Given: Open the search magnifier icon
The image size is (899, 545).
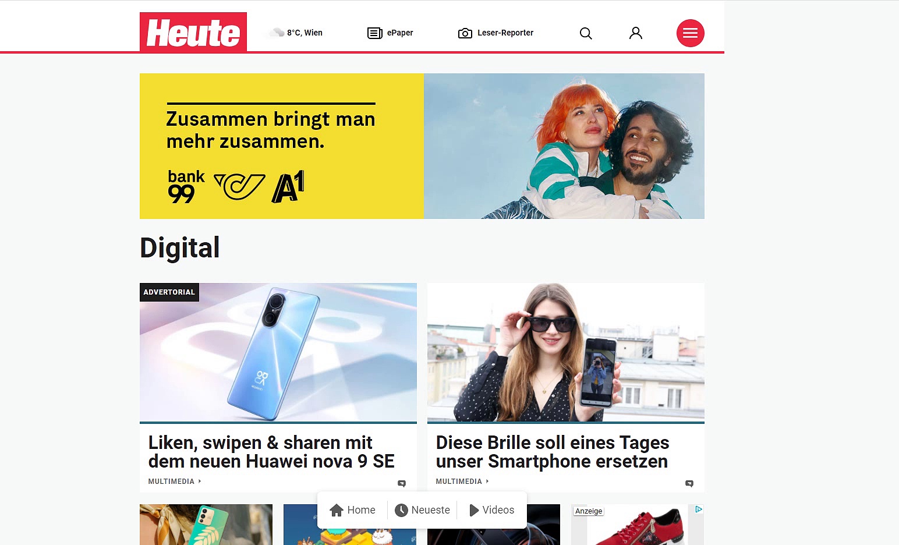Looking at the screenshot, I should (586, 33).
